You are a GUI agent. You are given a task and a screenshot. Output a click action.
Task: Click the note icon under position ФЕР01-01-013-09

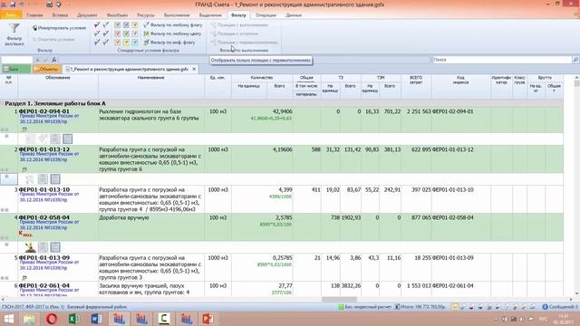click(24, 278)
